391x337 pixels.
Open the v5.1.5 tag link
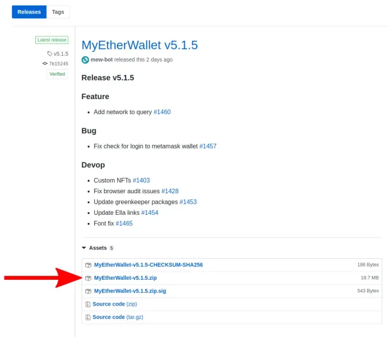click(61, 54)
